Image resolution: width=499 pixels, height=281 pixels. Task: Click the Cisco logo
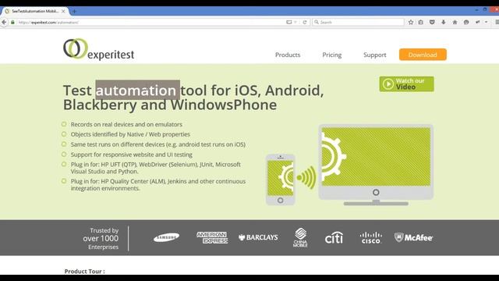coord(371,237)
